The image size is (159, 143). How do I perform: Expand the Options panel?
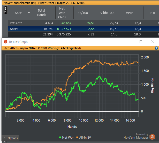click(11, 138)
